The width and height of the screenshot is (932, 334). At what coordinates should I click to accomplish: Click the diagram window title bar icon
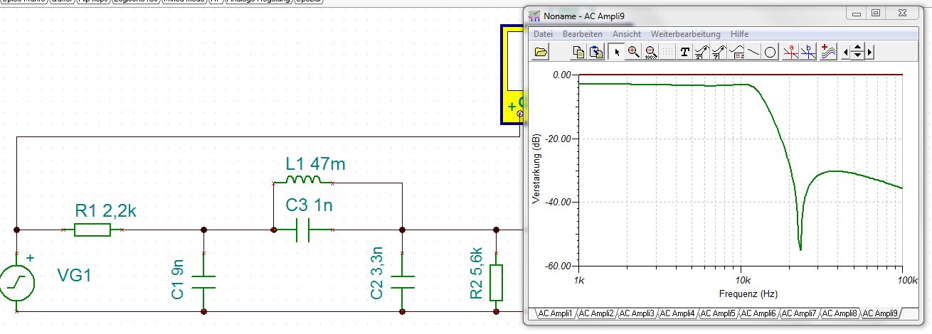[x=534, y=15]
